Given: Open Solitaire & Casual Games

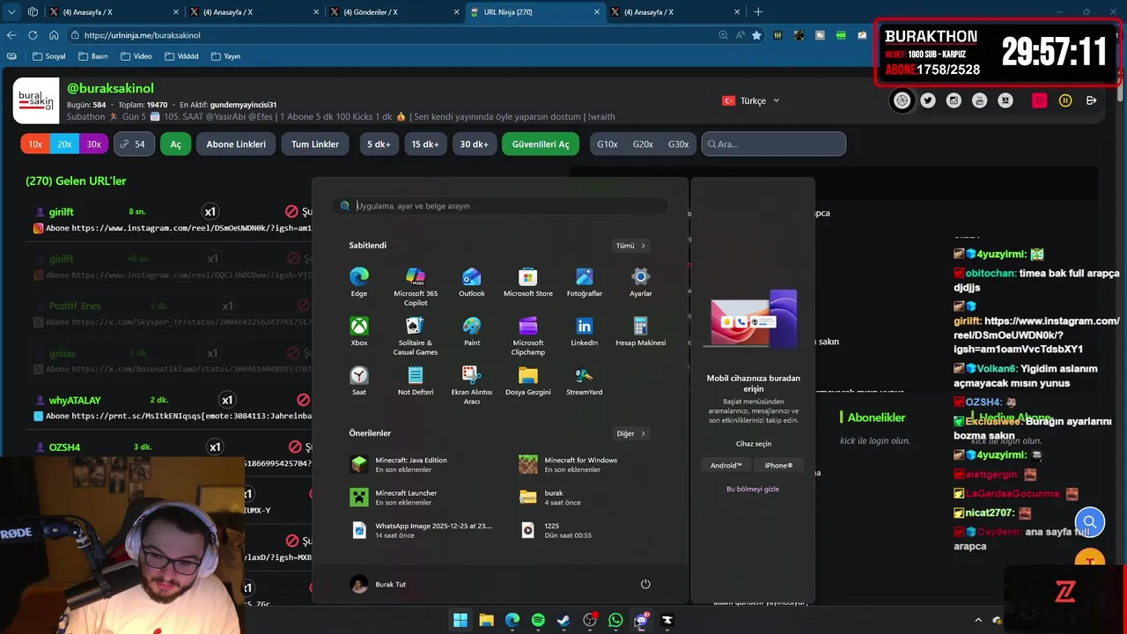Looking at the screenshot, I should 416,336.
